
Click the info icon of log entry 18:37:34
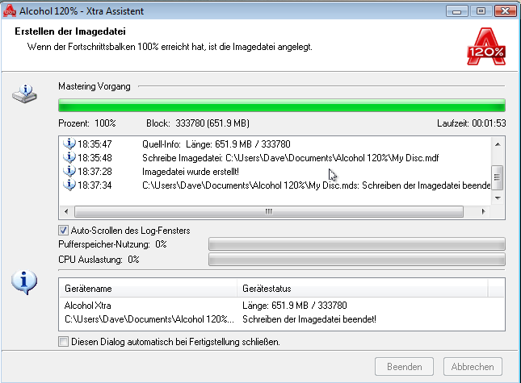point(69,185)
